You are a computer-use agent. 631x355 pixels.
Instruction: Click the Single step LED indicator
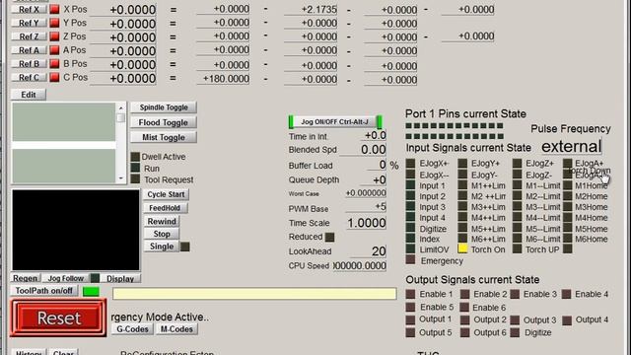(x=185, y=247)
